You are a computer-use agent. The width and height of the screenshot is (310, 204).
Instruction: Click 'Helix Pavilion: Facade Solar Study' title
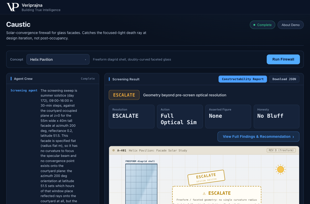158,150
